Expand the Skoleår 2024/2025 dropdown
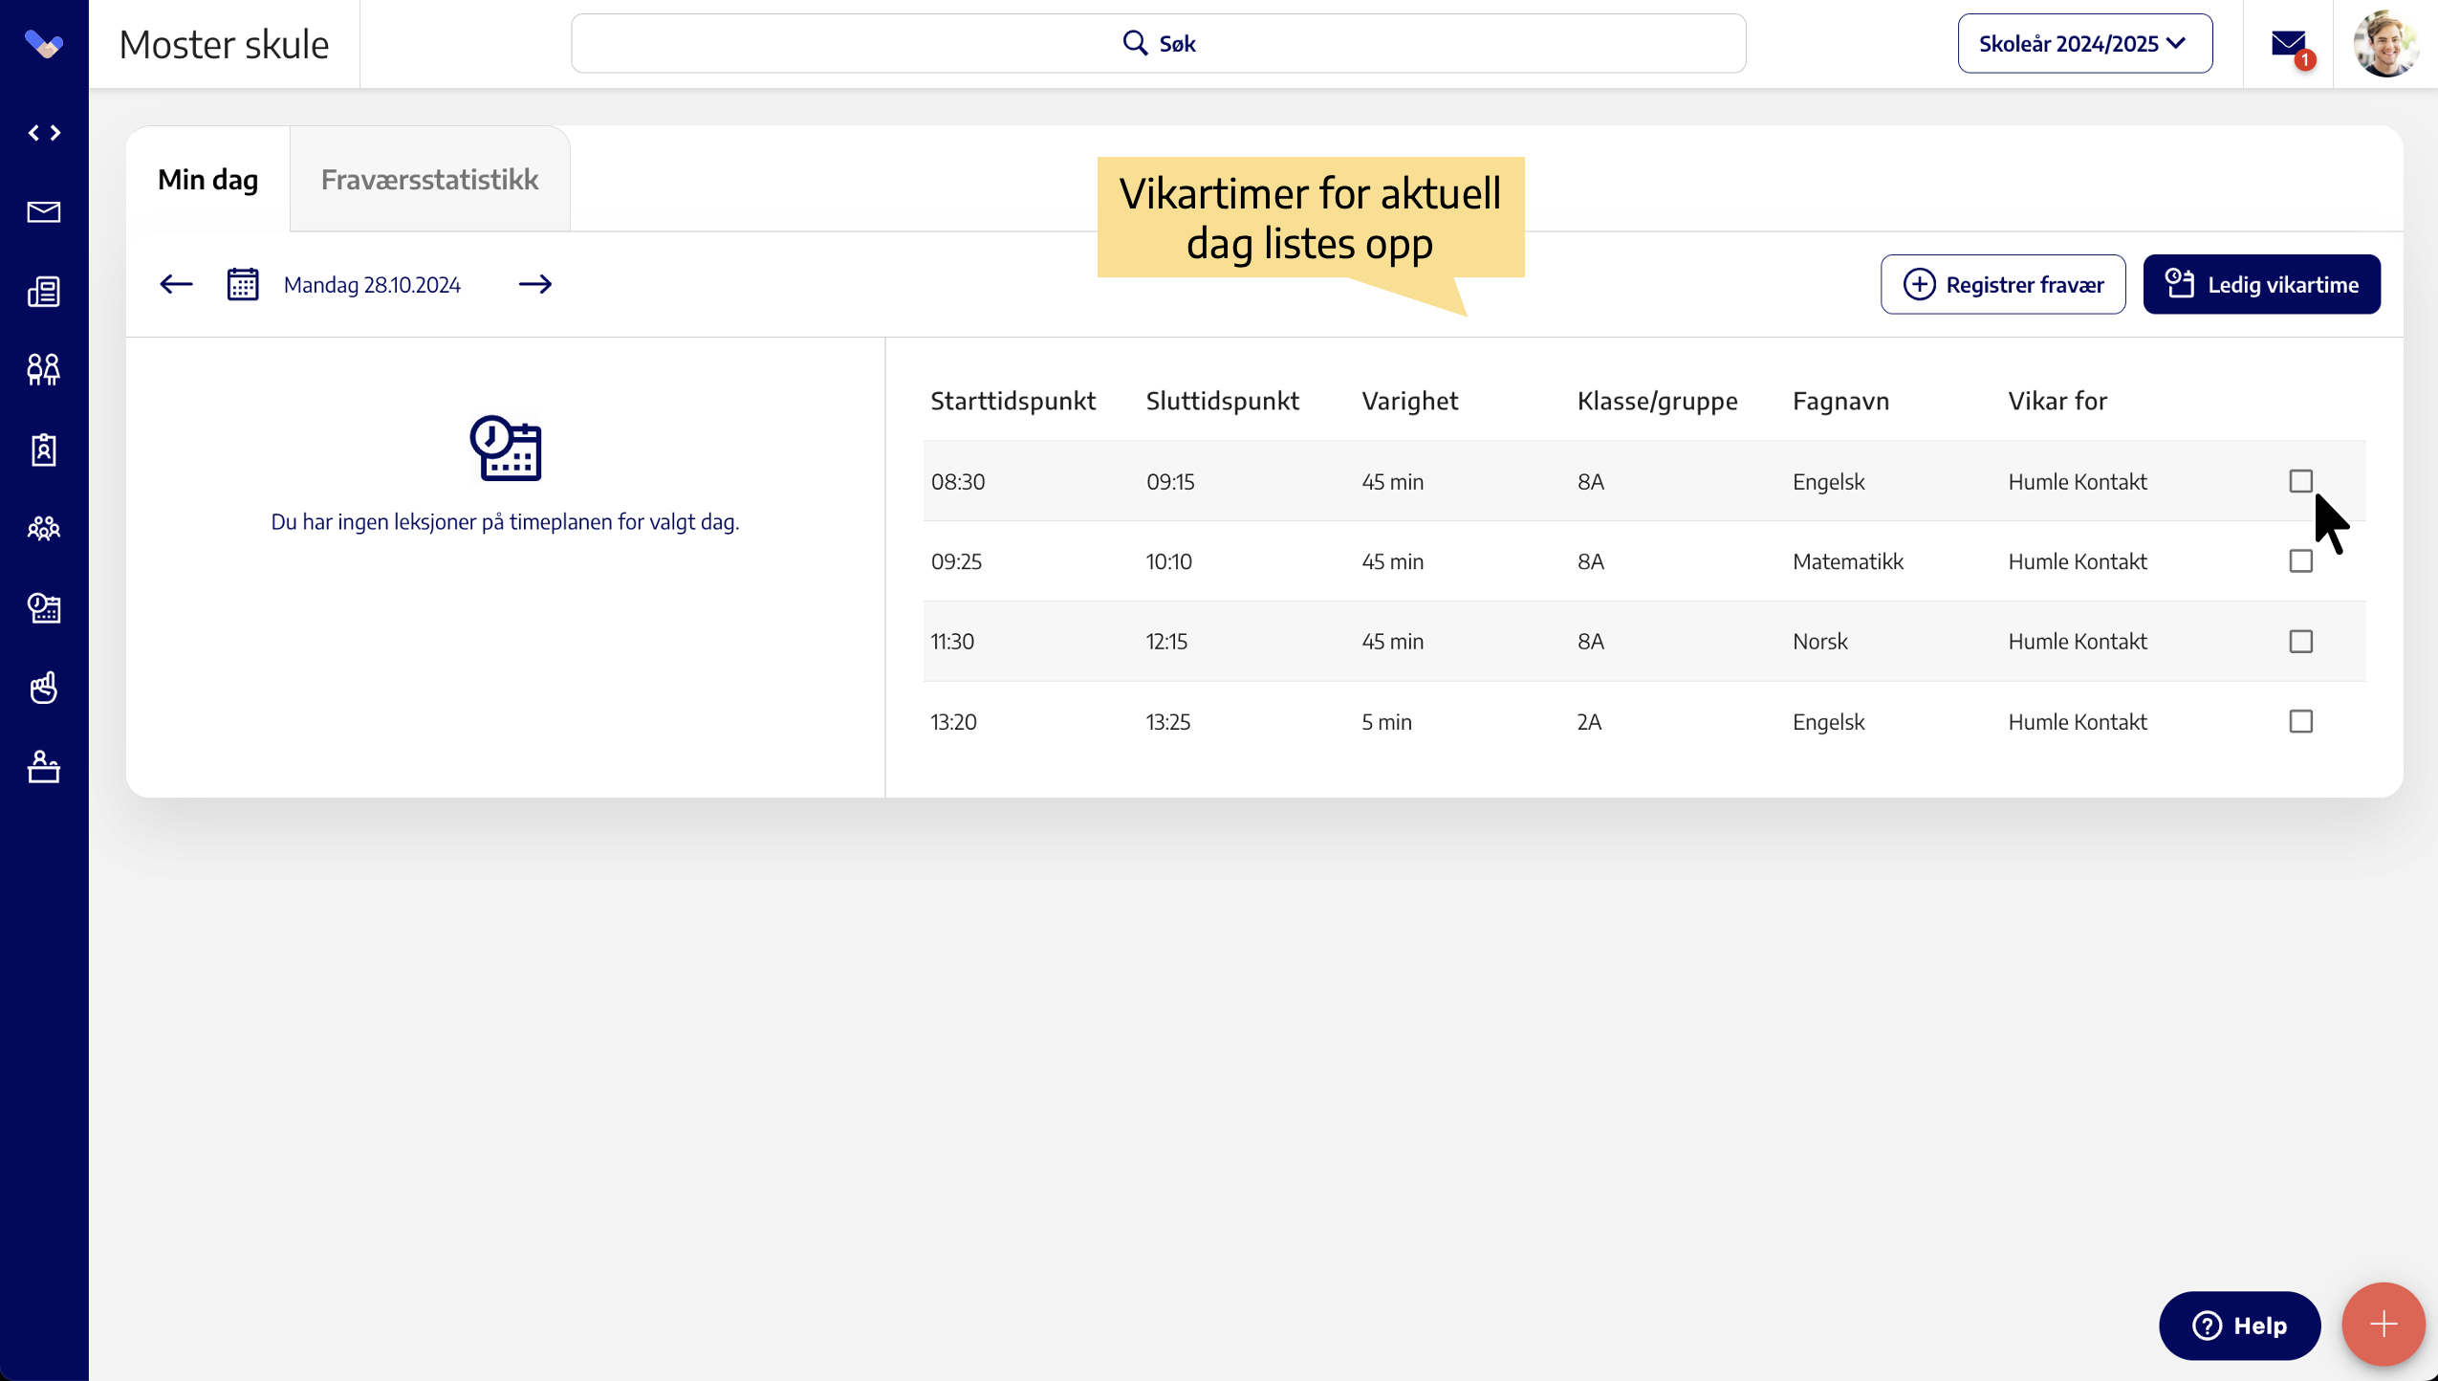 (2084, 44)
